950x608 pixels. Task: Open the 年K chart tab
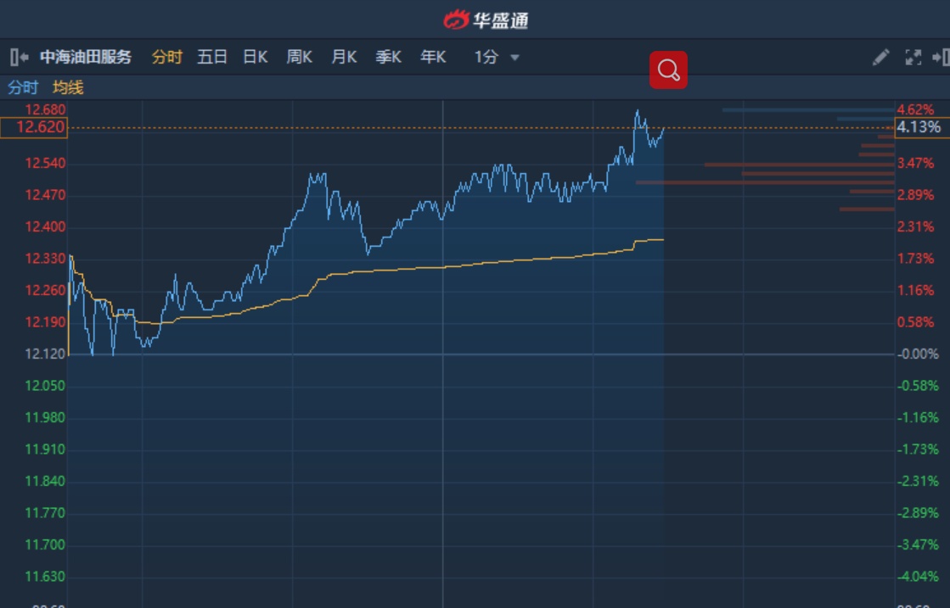(x=433, y=57)
